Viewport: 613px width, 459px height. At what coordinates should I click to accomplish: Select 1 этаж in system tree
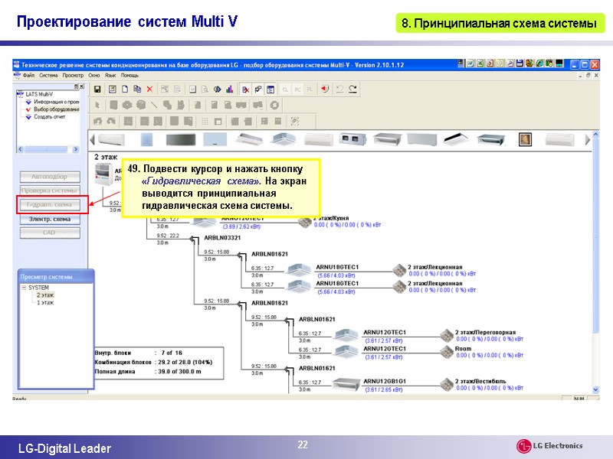coord(45,302)
